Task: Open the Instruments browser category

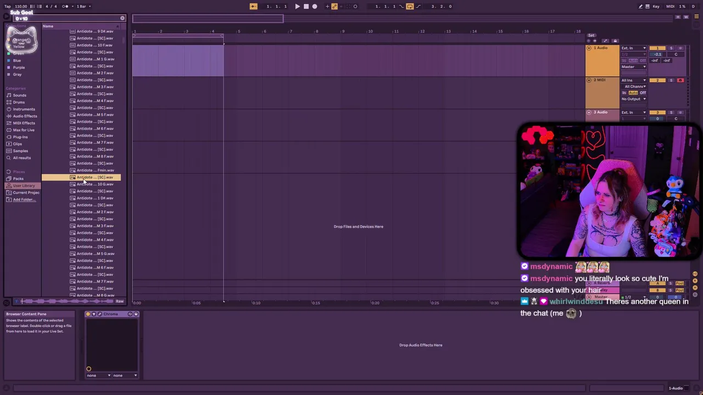Action: (24, 109)
